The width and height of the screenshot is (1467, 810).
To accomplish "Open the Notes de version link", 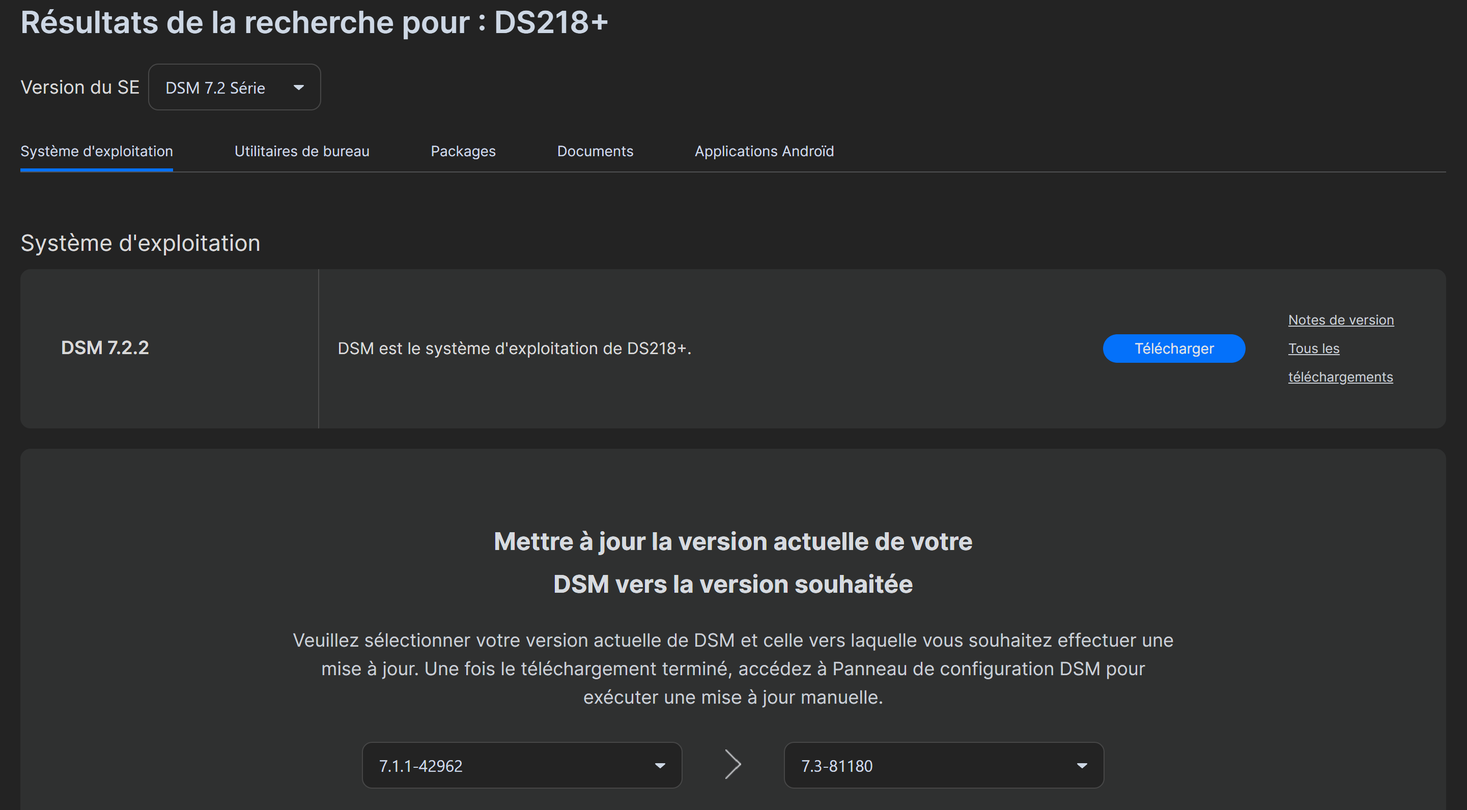I will (1341, 320).
